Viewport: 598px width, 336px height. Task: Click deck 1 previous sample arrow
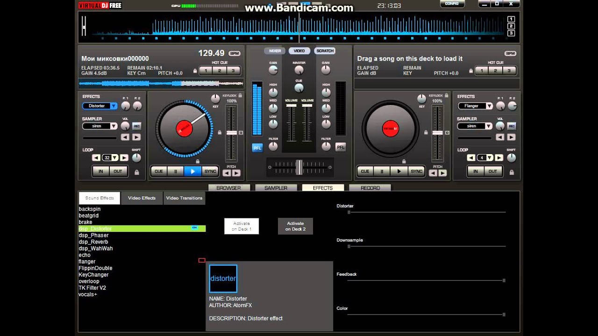[x=125, y=137]
